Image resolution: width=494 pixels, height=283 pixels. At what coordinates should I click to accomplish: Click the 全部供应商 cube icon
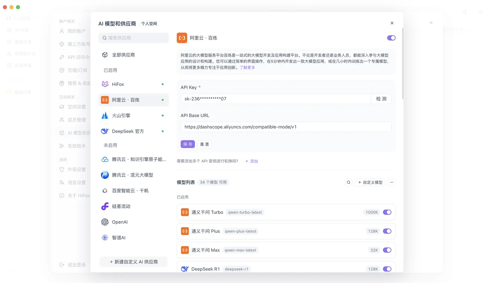click(105, 55)
